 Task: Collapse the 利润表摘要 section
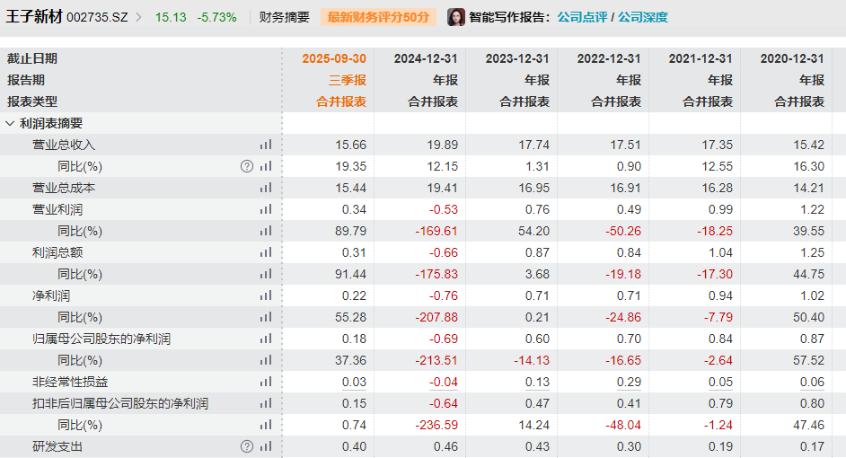click(x=10, y=124)
